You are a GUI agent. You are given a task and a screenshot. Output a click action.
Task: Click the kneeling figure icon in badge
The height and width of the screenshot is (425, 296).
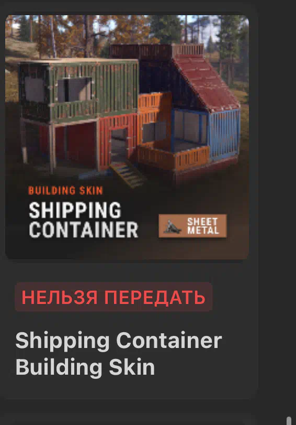tap(172, 226)
